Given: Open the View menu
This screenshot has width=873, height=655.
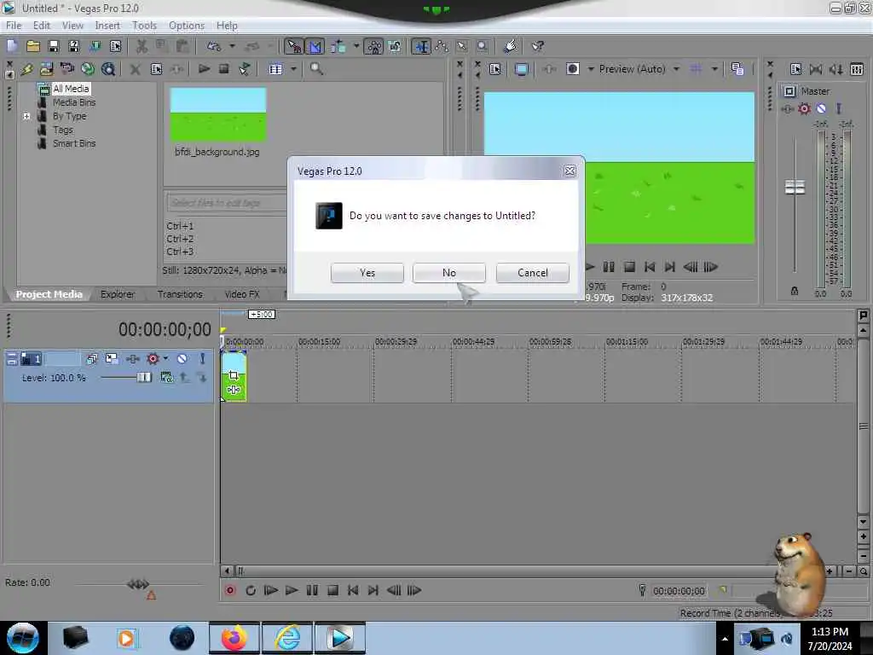Looking at the screenshot, I should click(72, 25).
